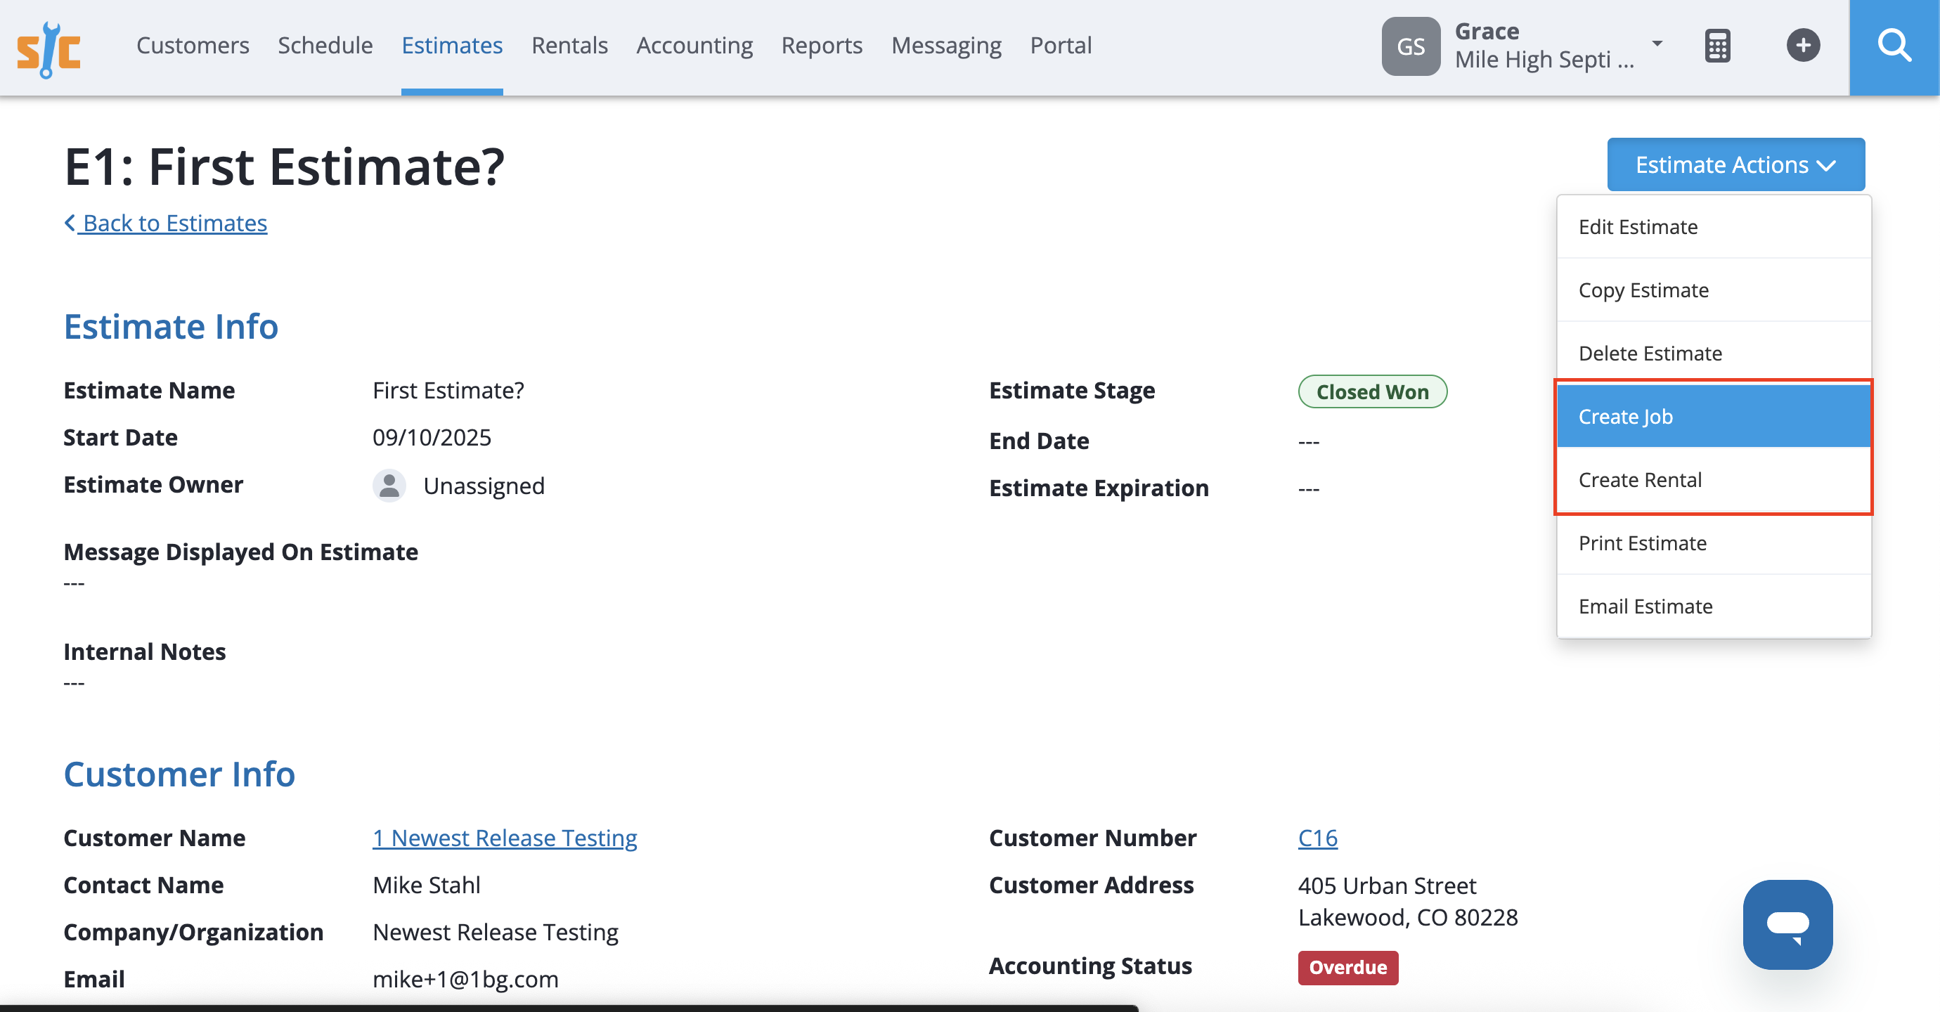The height and width of the screenshot is (1012, 1940).
Task: Click the 09/10/2025 start date value
Action: 432,437
